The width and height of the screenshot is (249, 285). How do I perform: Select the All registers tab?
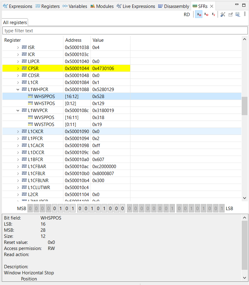point(15,22)
